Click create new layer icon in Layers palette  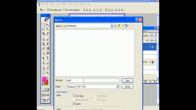tap(150, 82)
